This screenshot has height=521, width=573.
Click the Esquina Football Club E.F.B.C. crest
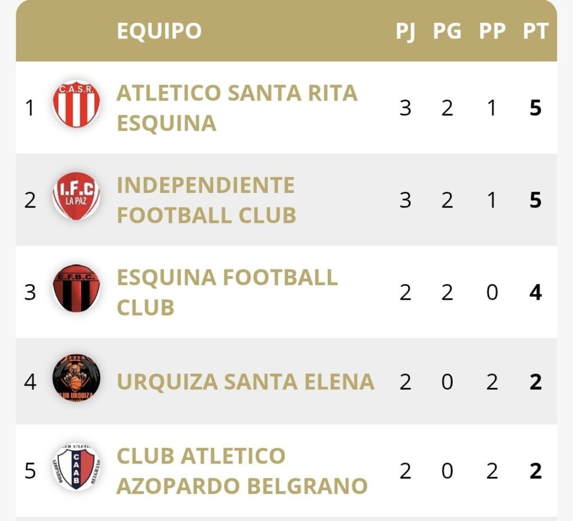(77, 288)
